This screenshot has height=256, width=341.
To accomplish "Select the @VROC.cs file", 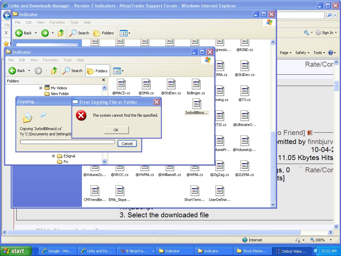I will click(120, 171).
